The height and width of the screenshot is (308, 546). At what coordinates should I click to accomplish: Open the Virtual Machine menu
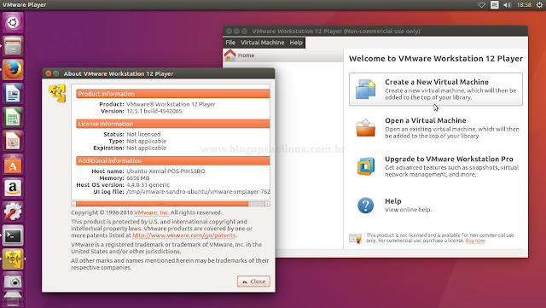coord(262,43)
